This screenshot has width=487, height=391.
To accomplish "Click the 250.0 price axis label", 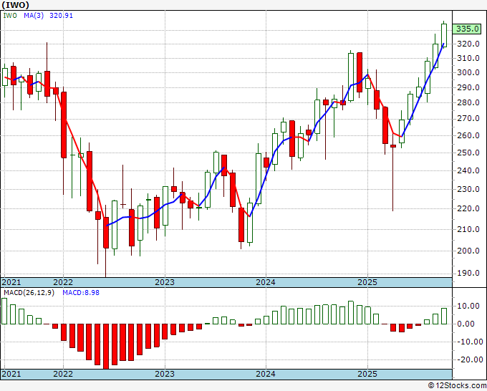I will tap(468, 153).
